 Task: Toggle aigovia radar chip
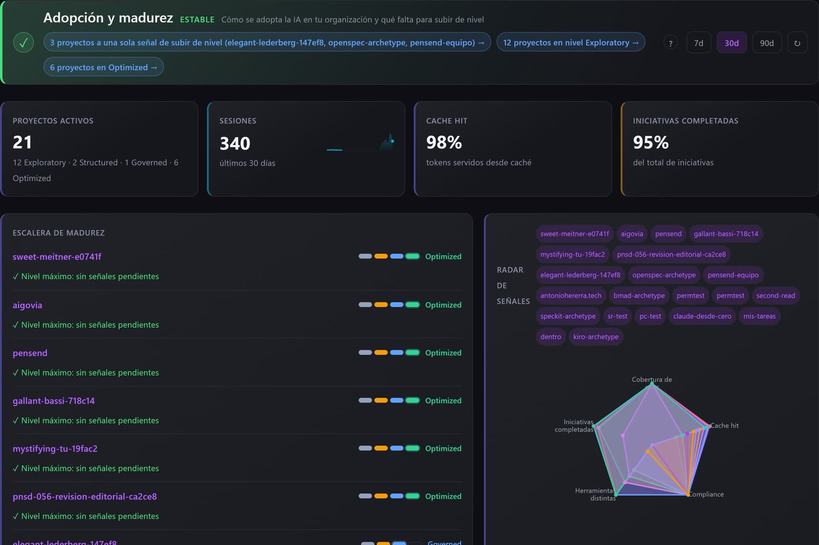click(x=632, y=234)
